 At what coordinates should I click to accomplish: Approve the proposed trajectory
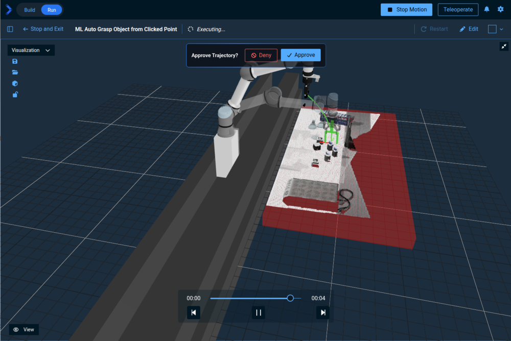300,55
